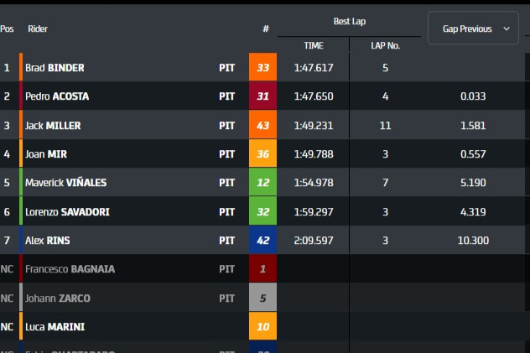The width and height of the screenshot is (530, 353).
Task: Click Jack Miller's PIT status label
Action: coord(226,125)
